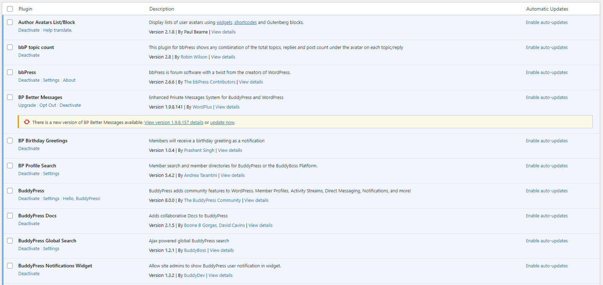Open BuddyPress Global Search Settings

click(x=51, y=249)
